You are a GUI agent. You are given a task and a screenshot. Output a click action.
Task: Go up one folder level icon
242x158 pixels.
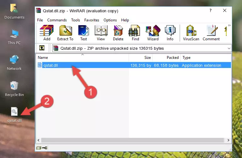click(42, 48)
